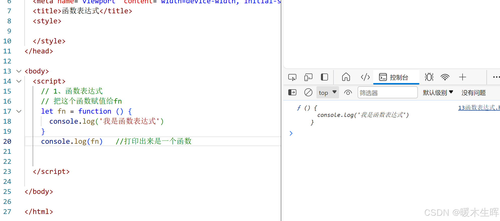Image resolution: width=500 pixels, height=221 pixels.
Task: Open the 13函数表达式 source file link
Action: [x=479, y=108]
